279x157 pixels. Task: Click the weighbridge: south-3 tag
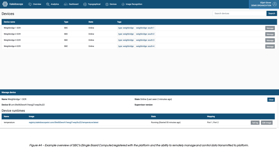tap(145, 40)
